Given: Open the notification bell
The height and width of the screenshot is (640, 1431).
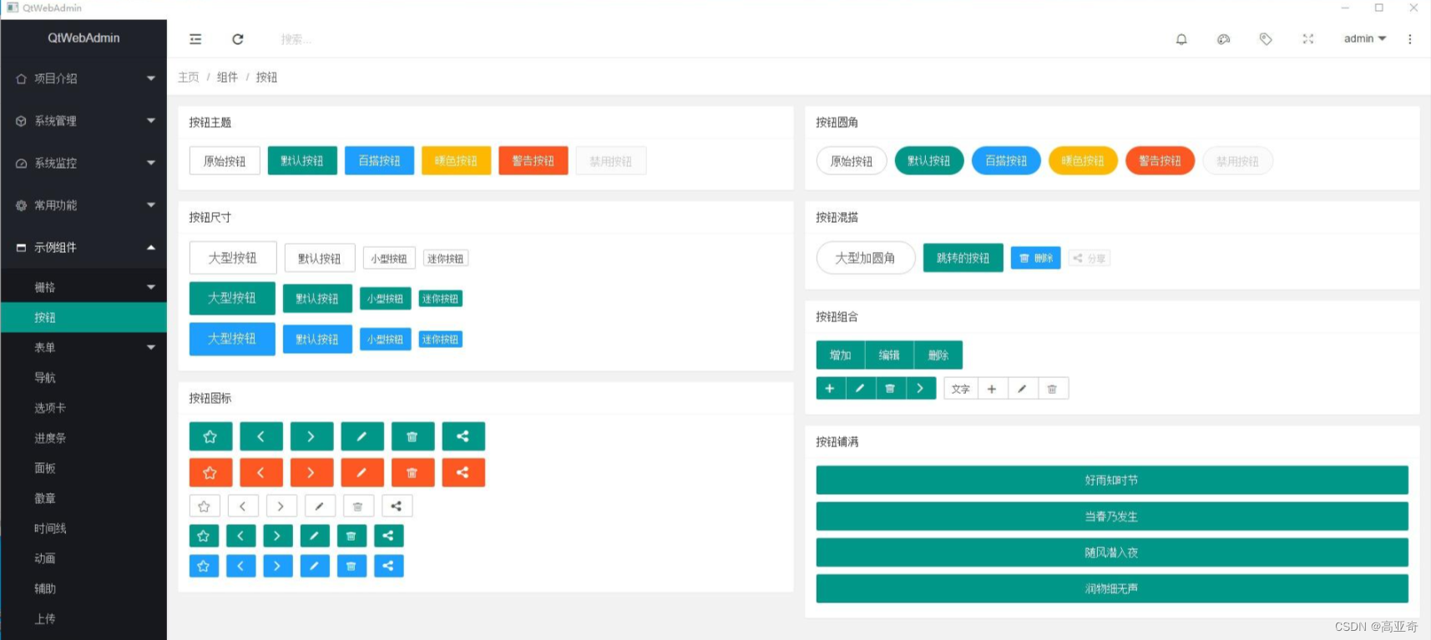Looking at the screenshot, I should [1181, 39].
